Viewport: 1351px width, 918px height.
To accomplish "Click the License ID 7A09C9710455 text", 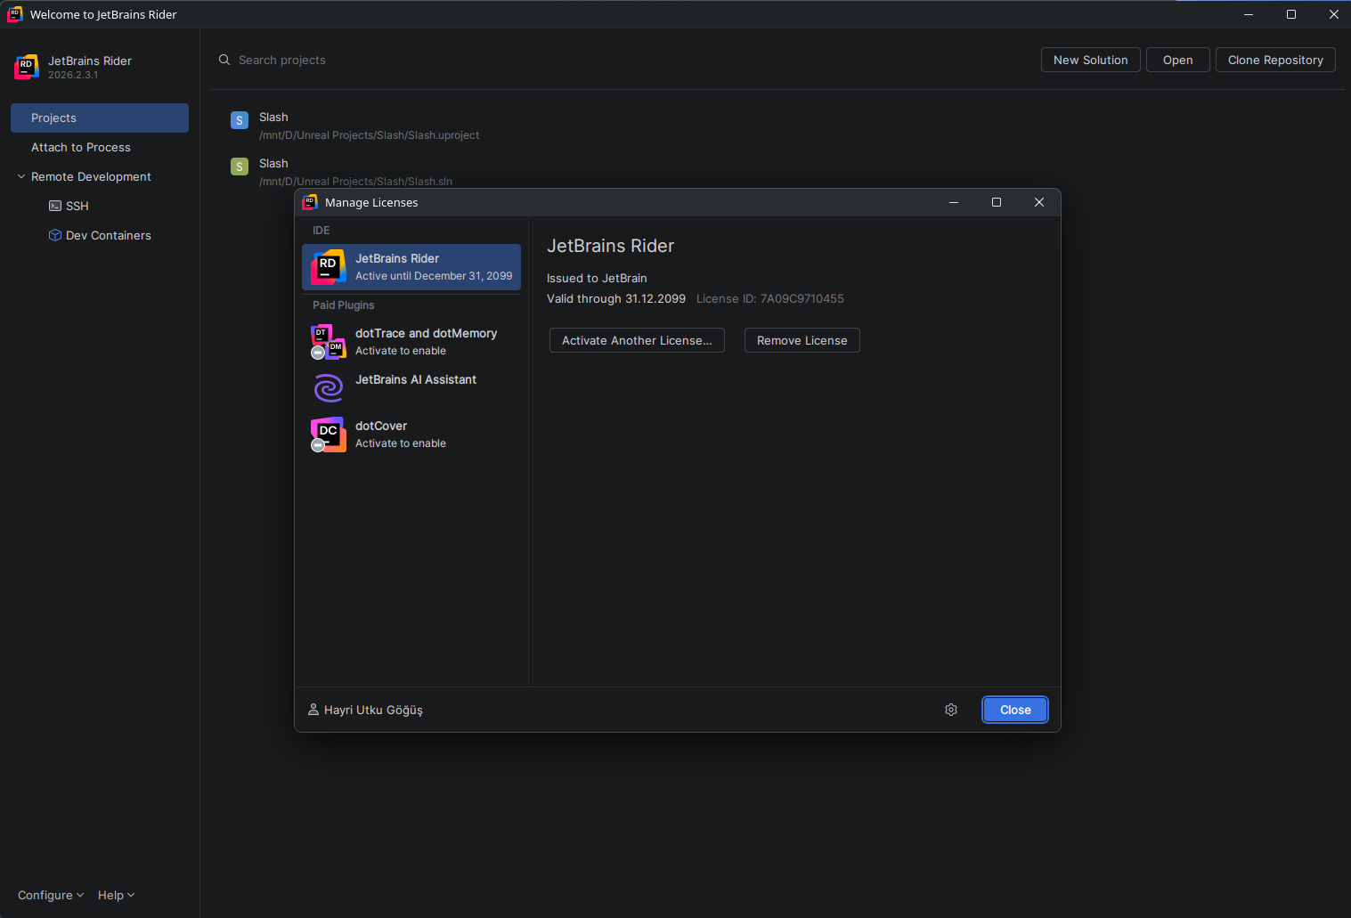I will [770, 298].
